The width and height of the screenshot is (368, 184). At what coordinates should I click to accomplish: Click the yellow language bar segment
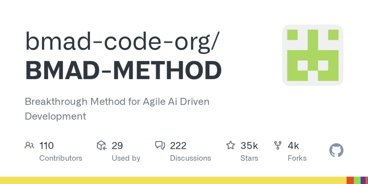coord(172,180)
